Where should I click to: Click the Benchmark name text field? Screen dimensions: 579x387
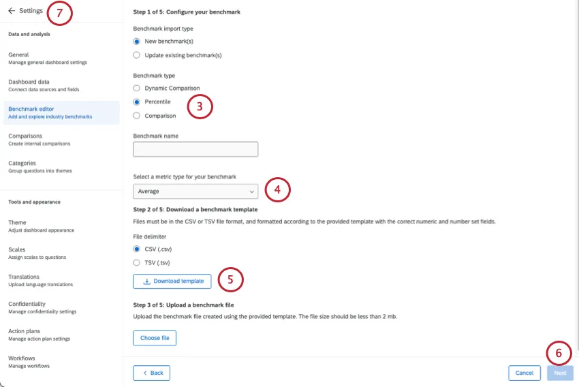tap(195, 149)
